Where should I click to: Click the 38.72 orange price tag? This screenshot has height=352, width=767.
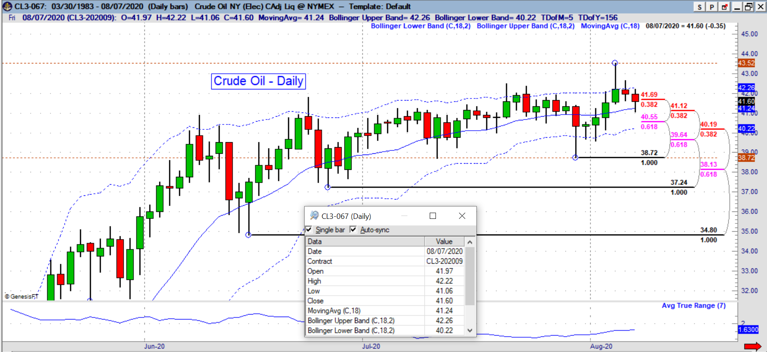(746, 157)
